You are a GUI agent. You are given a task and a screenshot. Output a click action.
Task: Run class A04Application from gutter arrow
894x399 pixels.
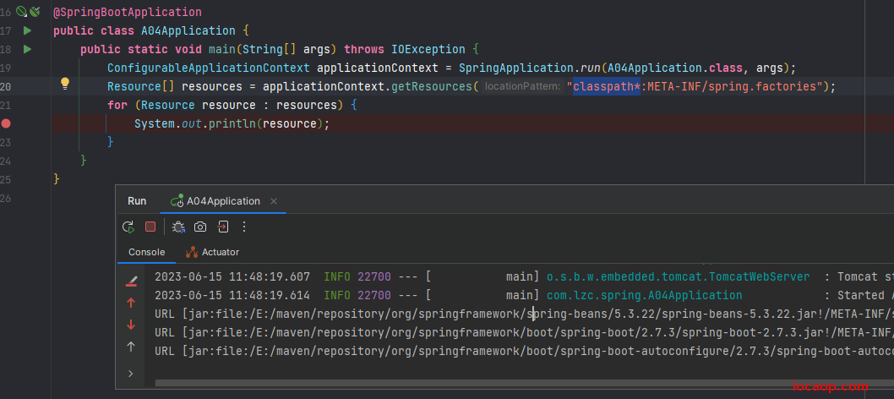pyautogui.click(x=27, y=30)
